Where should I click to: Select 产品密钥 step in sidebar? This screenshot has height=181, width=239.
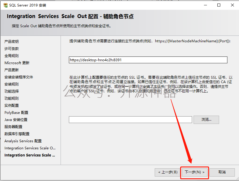pos(12,42)
